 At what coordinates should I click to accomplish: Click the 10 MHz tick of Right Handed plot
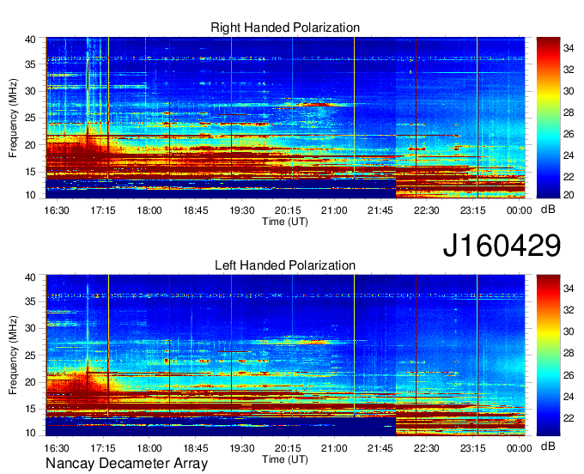[30, 195]
